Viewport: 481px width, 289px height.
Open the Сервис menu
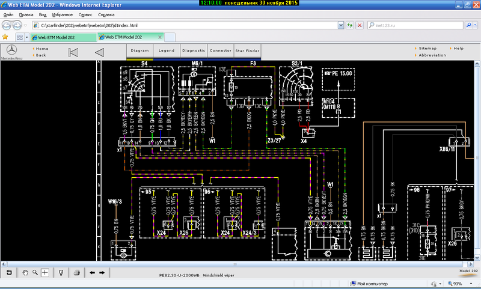pos(86,13)
